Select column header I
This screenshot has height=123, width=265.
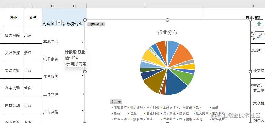[x=145, y=6]
